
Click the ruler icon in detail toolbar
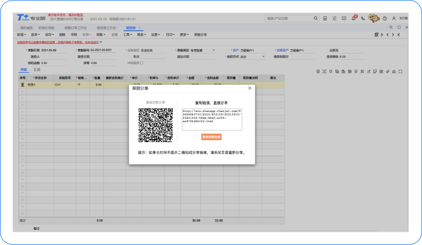point(388,72)
